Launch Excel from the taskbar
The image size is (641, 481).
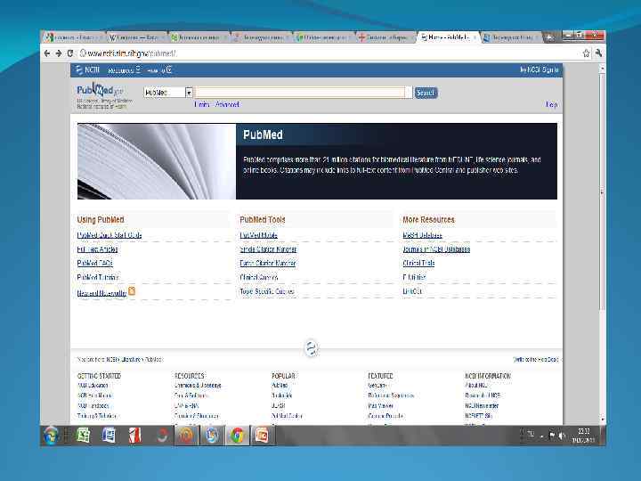point(84,435)
